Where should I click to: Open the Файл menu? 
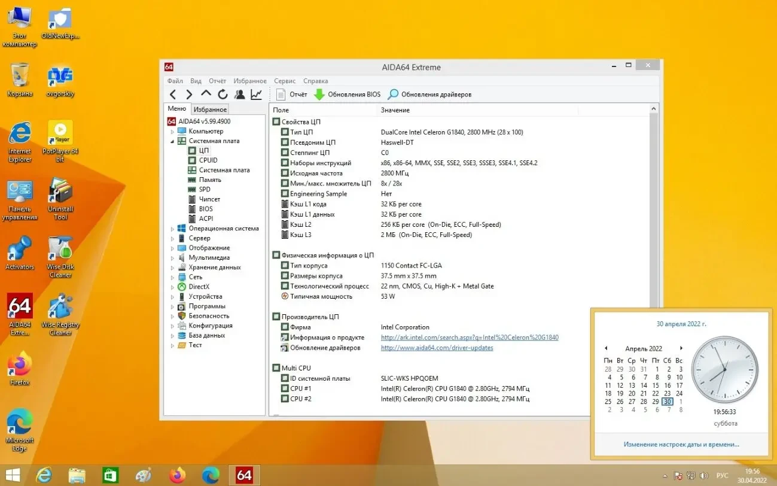(x=175, y=80)
